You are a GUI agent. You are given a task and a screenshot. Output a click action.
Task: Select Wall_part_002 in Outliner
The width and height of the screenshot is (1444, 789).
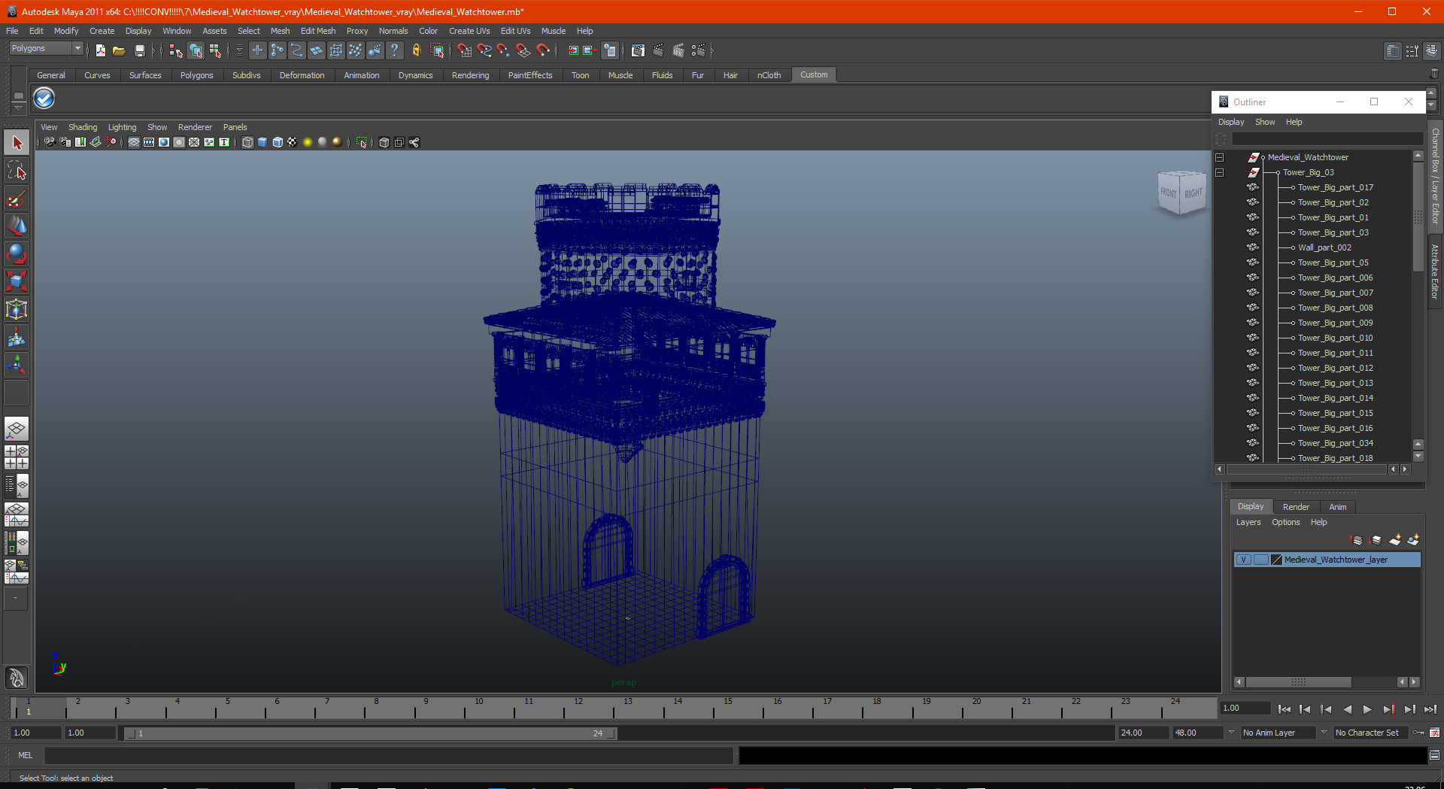coord(1324,248)
